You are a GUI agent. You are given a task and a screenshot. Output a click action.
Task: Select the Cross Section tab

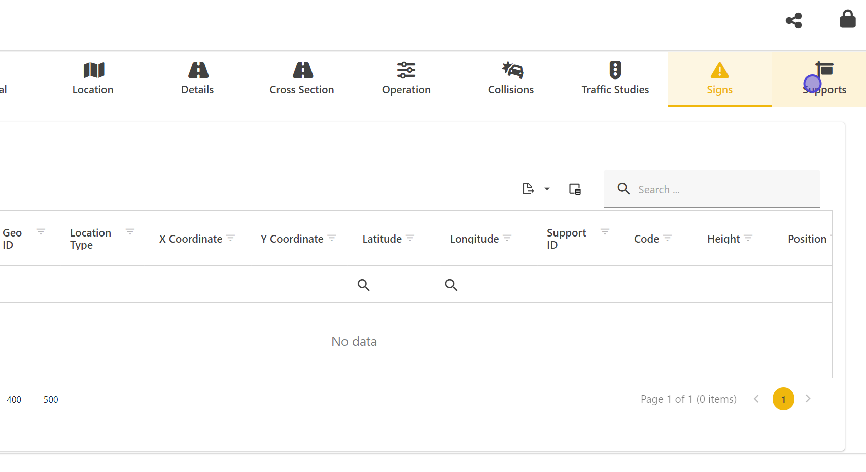coord(302,78)
